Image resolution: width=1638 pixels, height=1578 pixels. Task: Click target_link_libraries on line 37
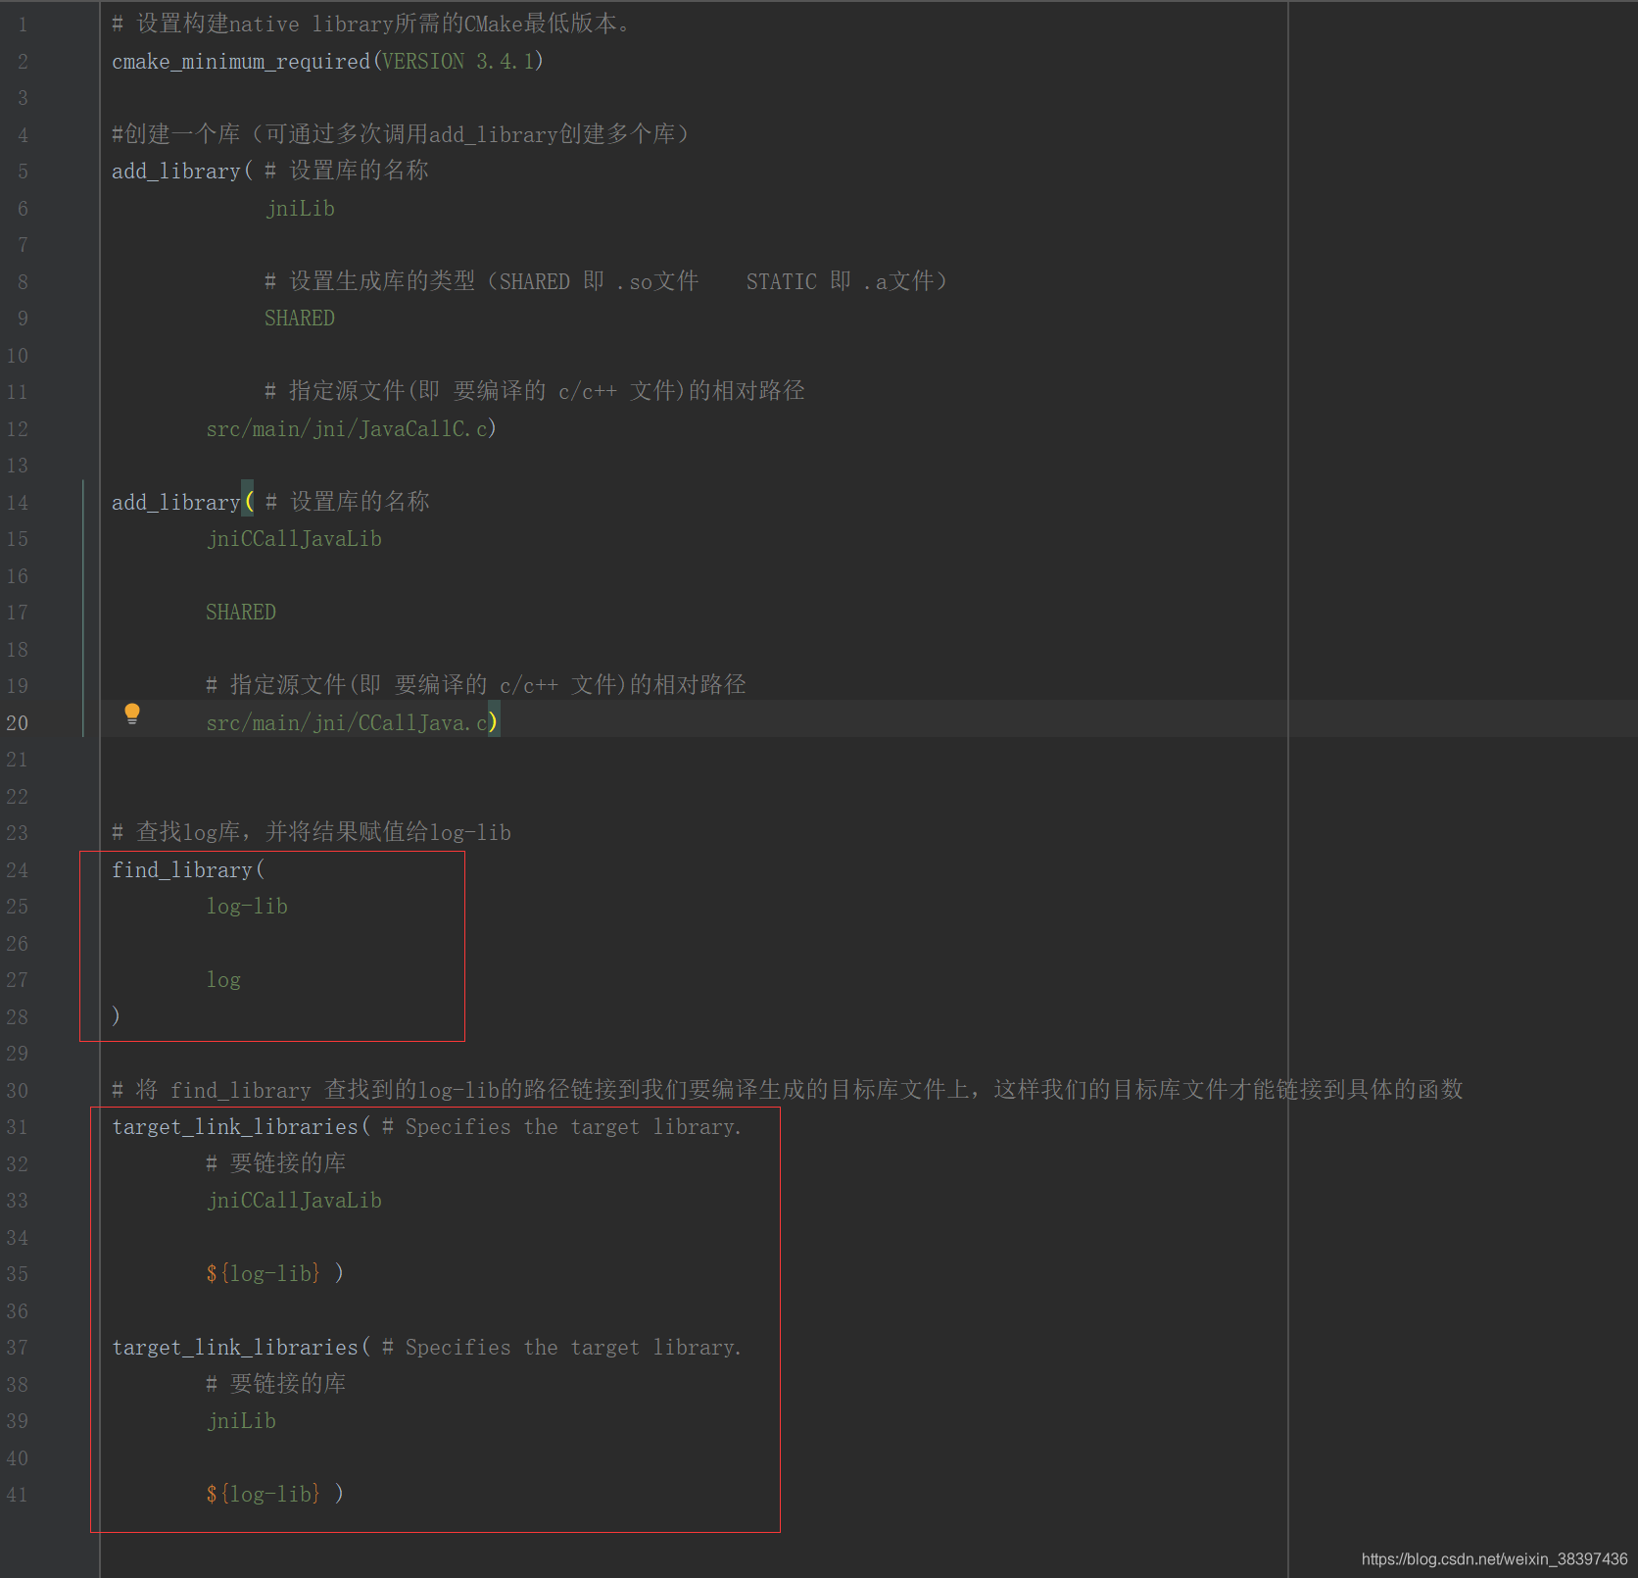[235, 1348]
